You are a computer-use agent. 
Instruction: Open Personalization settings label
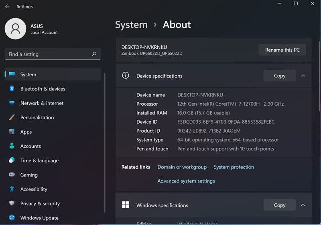(37, 118)
